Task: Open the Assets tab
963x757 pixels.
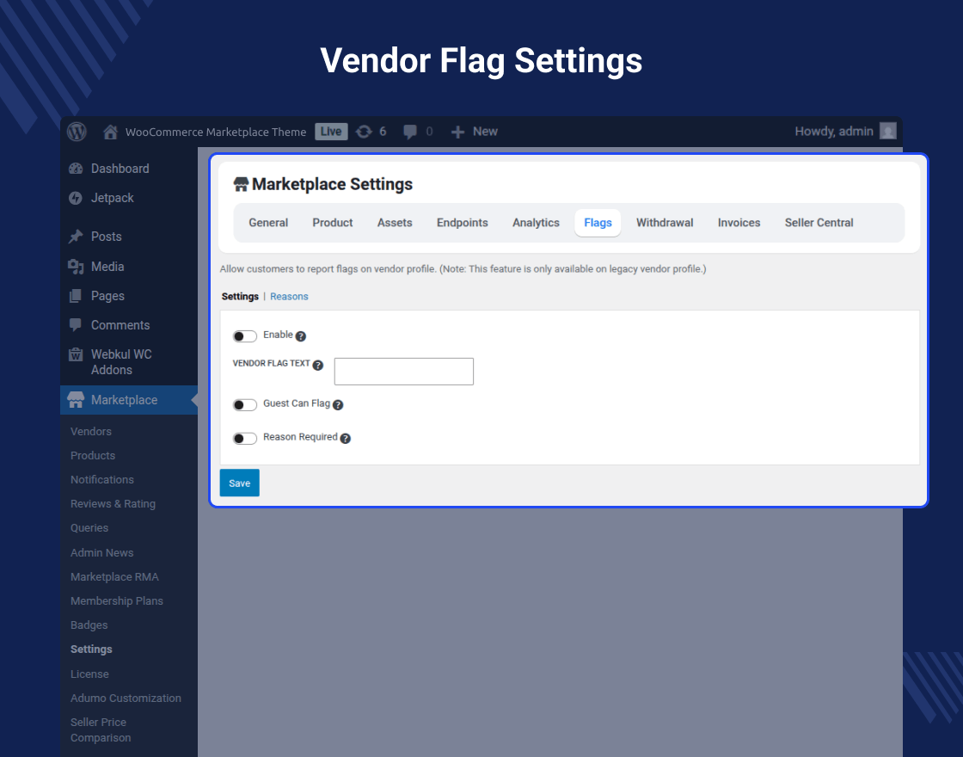Action: click(395, 223)
